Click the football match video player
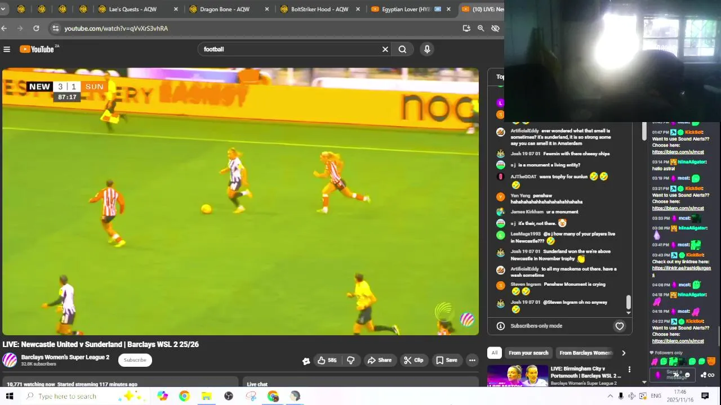Screen dimensions: 721x405 point(241,201)
